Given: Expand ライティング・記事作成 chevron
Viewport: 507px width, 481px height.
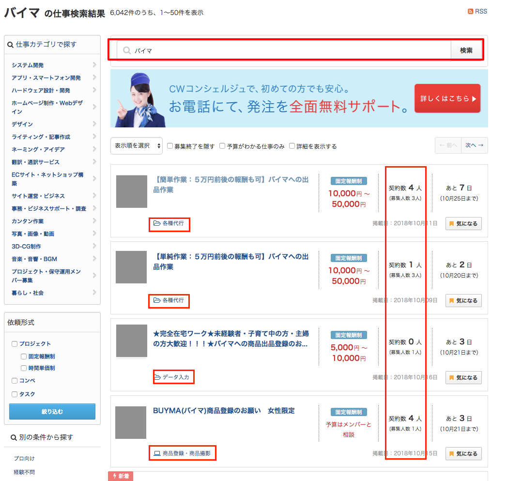Looking at the screenshot, I should tap(94, 137).
